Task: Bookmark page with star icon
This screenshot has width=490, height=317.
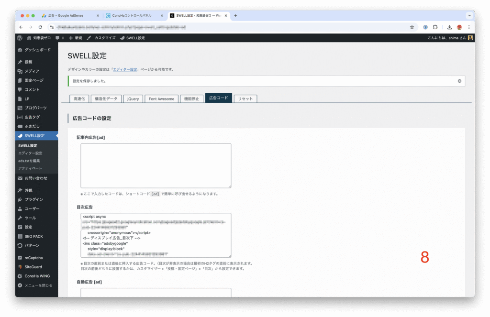Action: pos(412,27)
